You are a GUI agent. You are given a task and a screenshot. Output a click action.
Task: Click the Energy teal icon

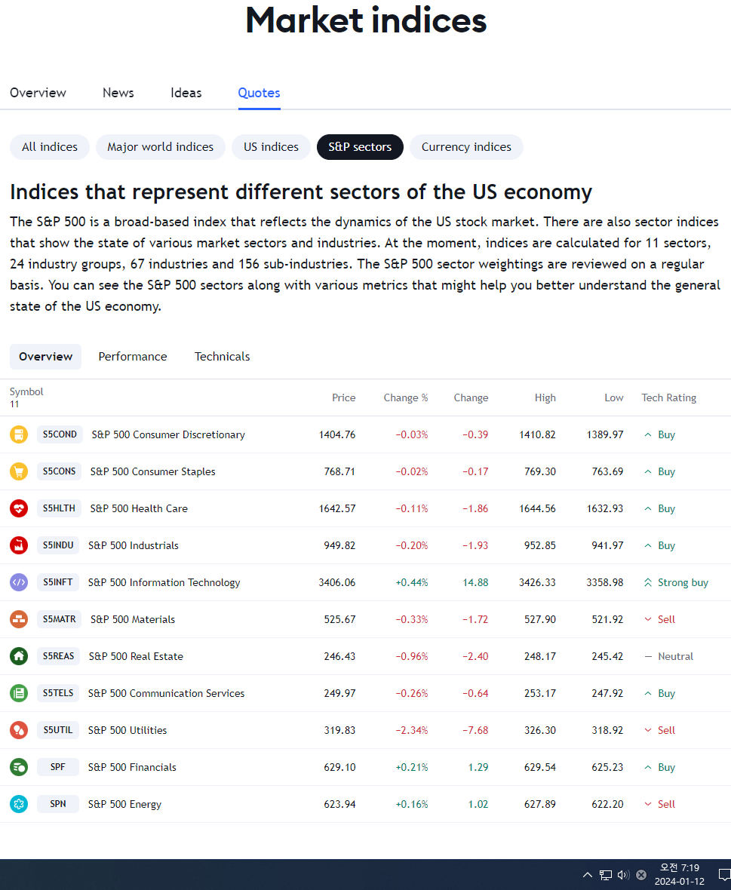coord(19,804)
